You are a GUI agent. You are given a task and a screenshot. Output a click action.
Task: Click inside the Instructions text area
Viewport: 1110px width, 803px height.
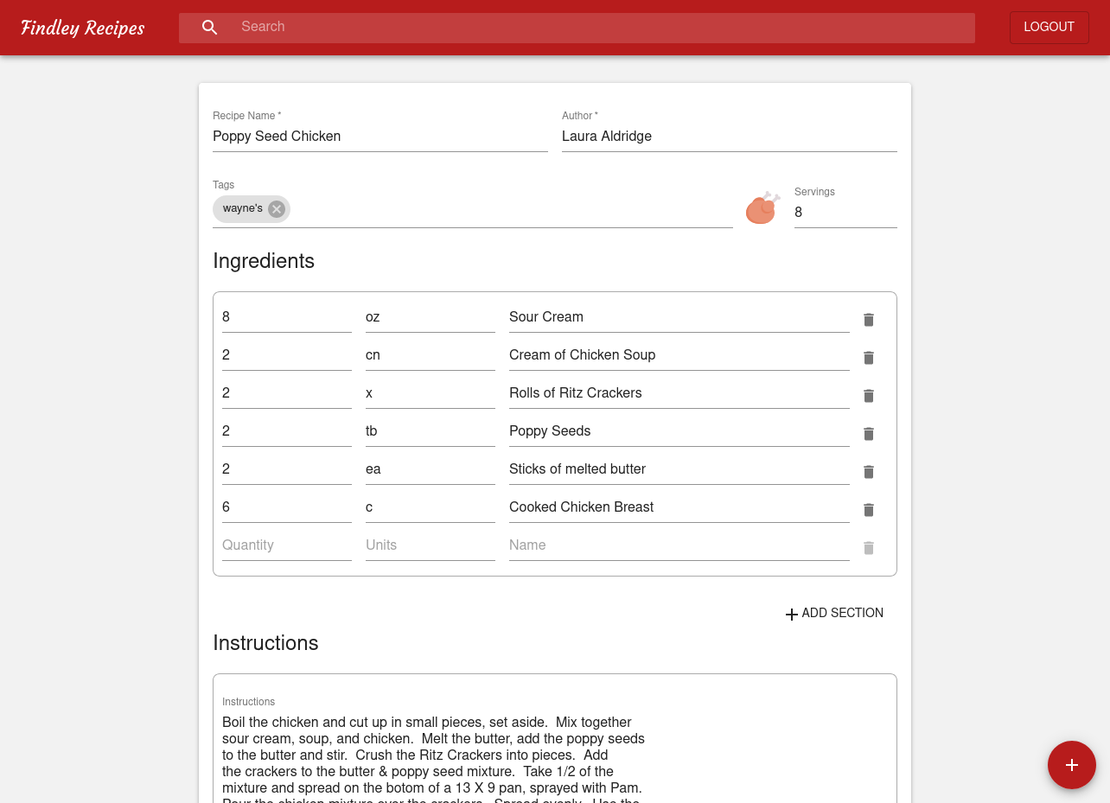[553, 752]
